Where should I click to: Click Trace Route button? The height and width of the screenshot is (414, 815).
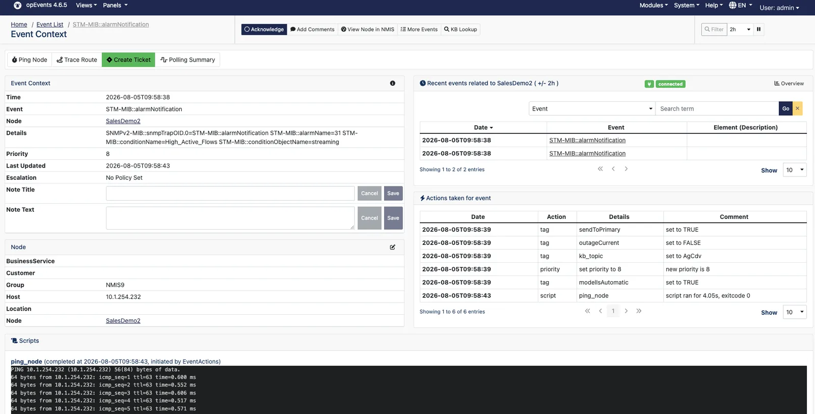click(x=77, y=60)
